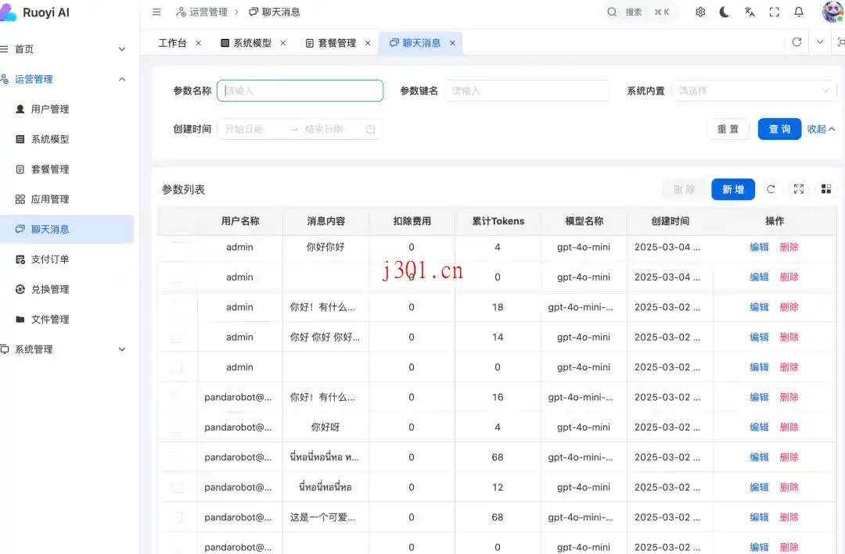Image resolution: width=845 pixels, height=554 pixels.
Task: Open global search with the magnifier icon
Action: (611, 12)
